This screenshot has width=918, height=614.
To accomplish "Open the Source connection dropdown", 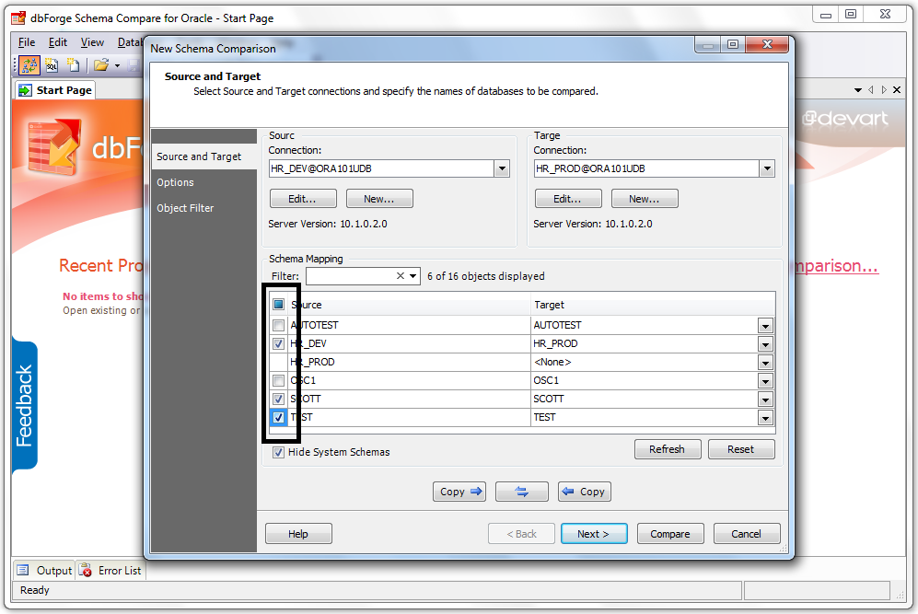I will [x=502, y=168].
